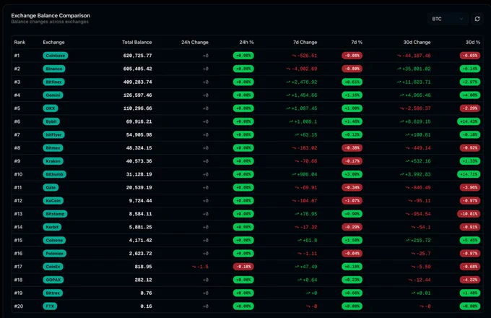Choose the Bitstamp exchange badge
Viewport: 491px width, 318px height.
coord(55,214)
